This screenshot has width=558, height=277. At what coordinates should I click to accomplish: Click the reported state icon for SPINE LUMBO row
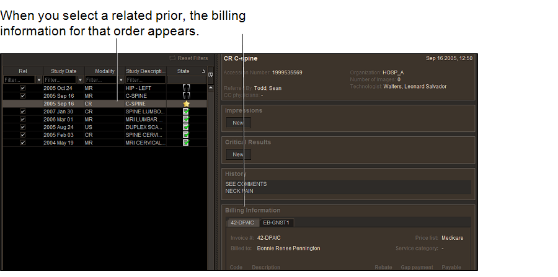pos(186,112)
